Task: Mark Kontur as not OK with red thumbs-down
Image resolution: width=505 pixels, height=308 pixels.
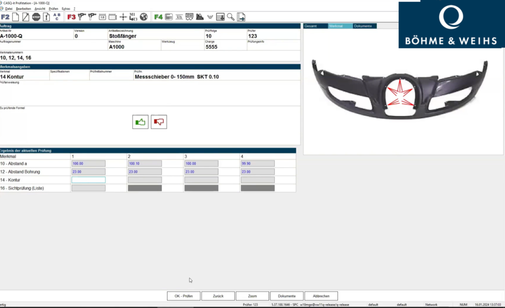Action: point(159,121)
